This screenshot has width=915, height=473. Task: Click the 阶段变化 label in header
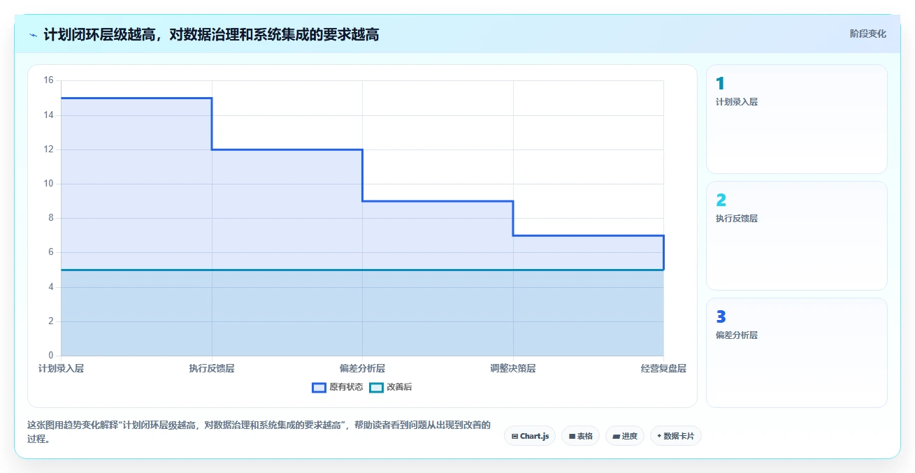coord(868,34)
